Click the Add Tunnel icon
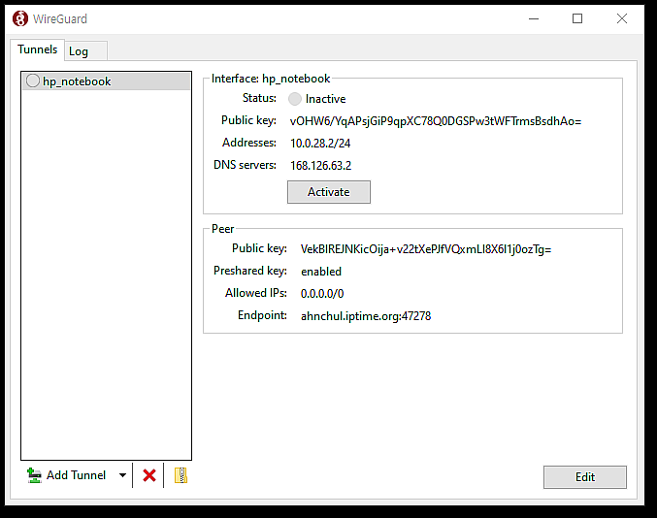 pos(34,475)
